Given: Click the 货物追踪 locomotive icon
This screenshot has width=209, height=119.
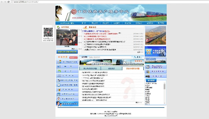Looking at the screenshot, I should coord(148,76).
